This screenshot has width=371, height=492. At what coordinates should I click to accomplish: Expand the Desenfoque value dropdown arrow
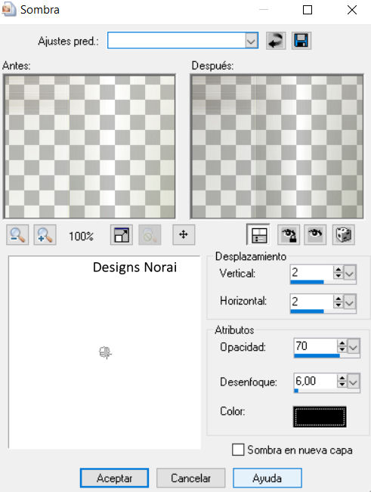pos(354,382)
